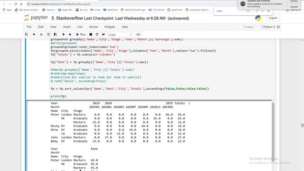Open the command palette keyboard icon
Viewport: 304px width, 171px height.
pos(138,35)
